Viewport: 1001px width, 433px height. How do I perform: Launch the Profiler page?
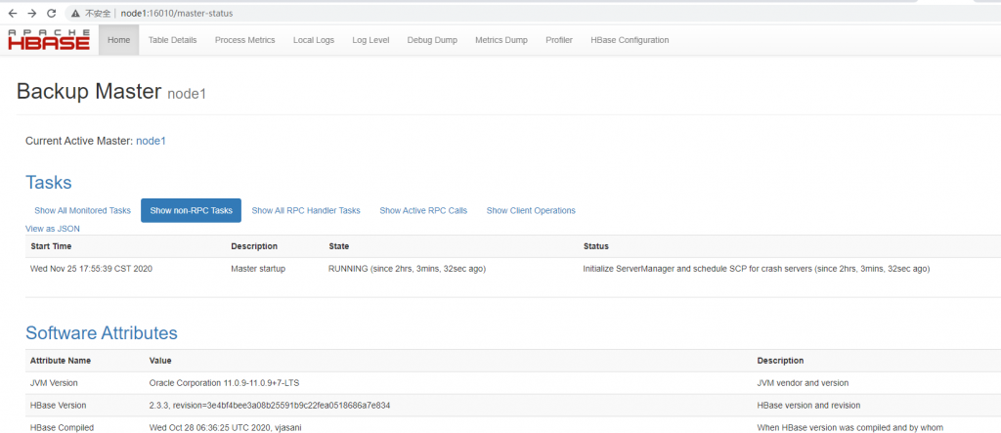[x=559, y=40]
